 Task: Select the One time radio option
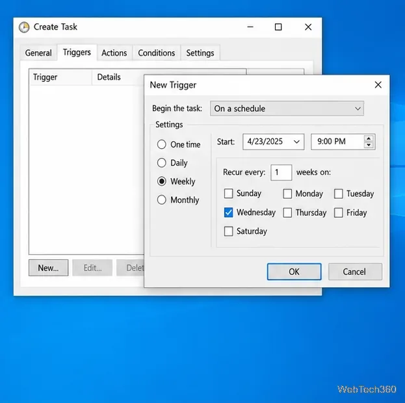pyautogui.click(x=162, y=144)
